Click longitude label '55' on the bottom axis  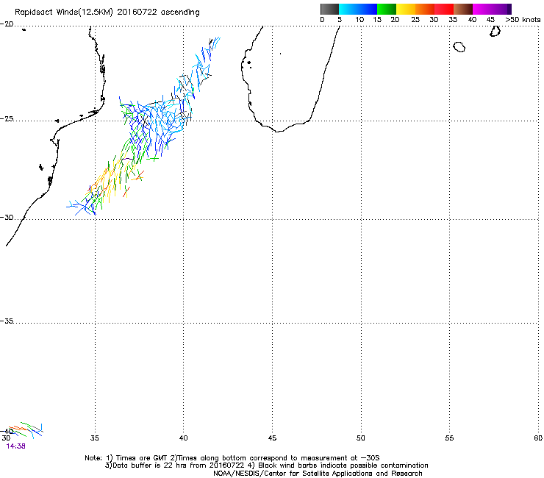point(449,438)
